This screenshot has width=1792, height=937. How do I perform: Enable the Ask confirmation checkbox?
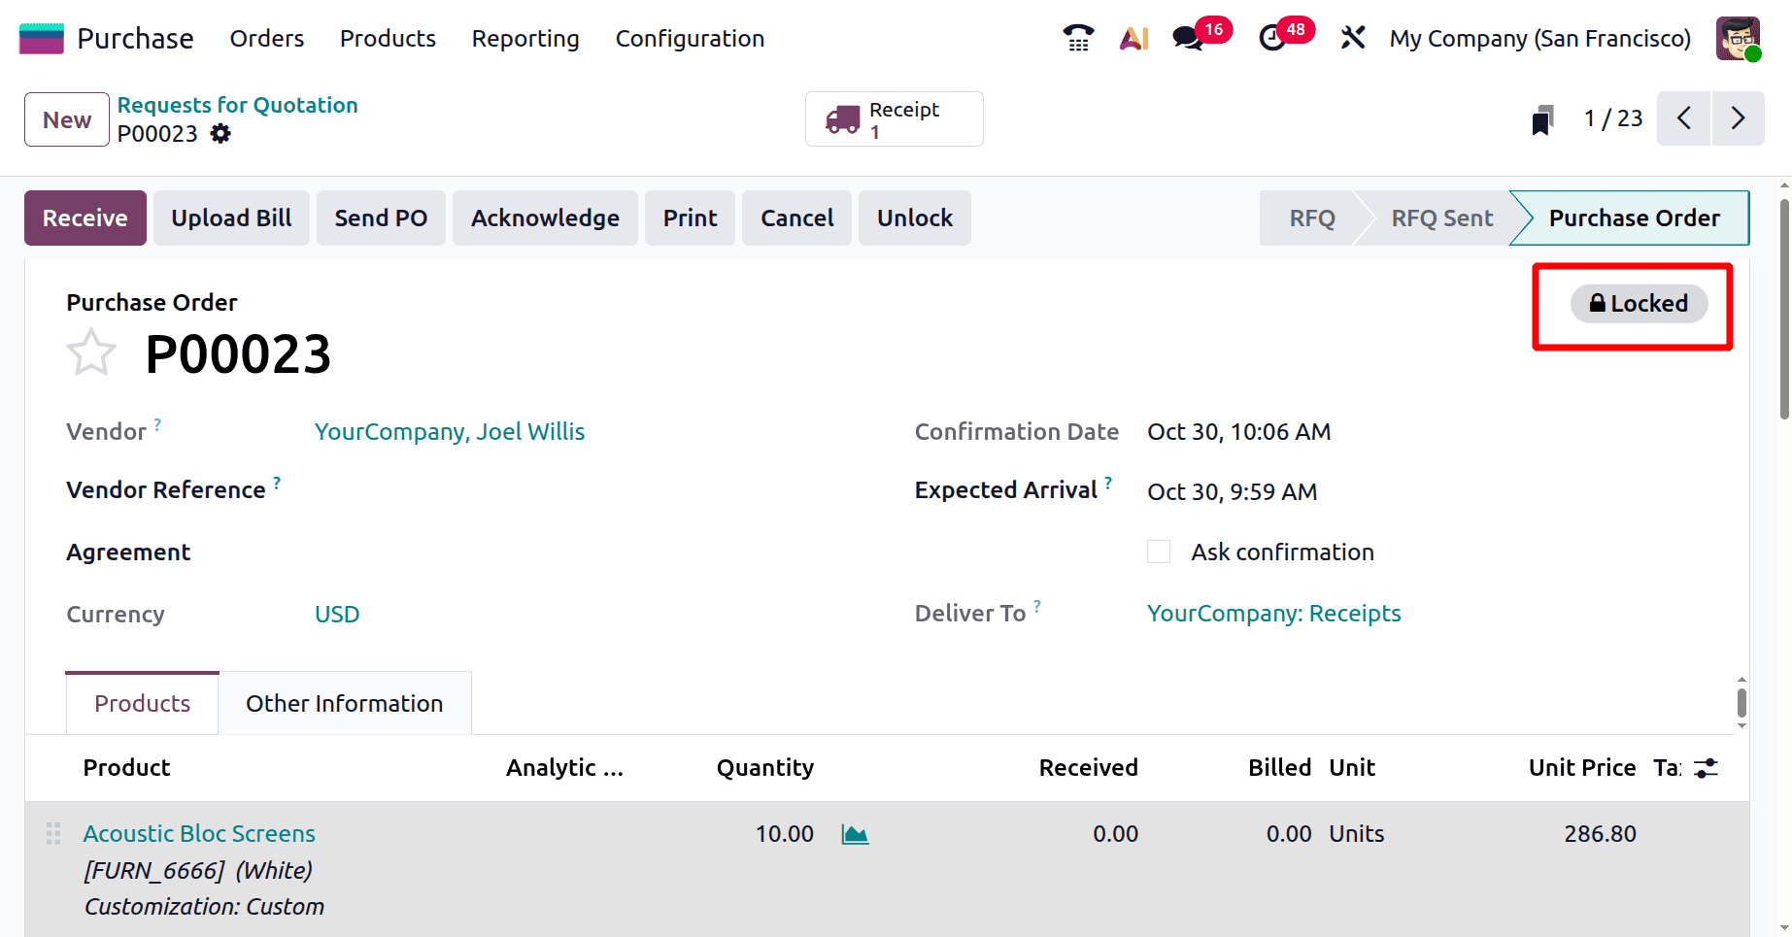click(1158, 551)
